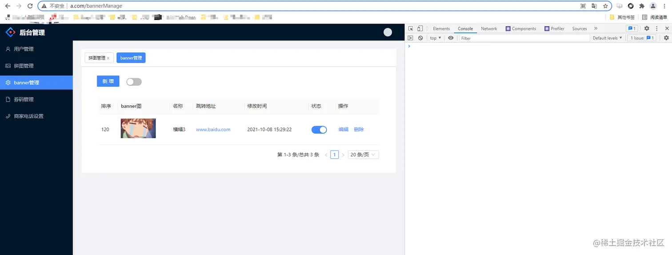Viewport: 672px width, 255px height.
Task: Expand more DevTools tabs with the chevron
Action: (596, 28)
